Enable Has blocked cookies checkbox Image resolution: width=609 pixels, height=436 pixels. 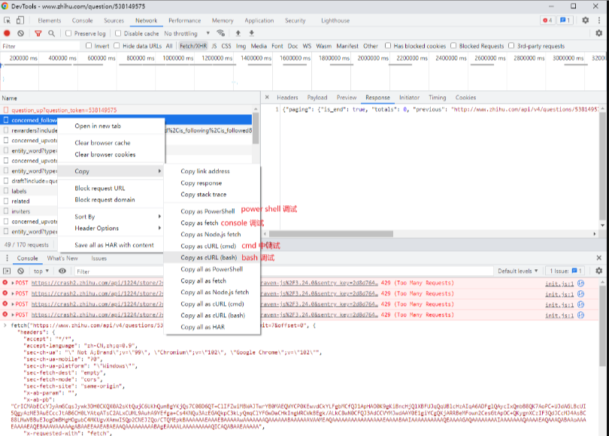[x=388, y=46]
